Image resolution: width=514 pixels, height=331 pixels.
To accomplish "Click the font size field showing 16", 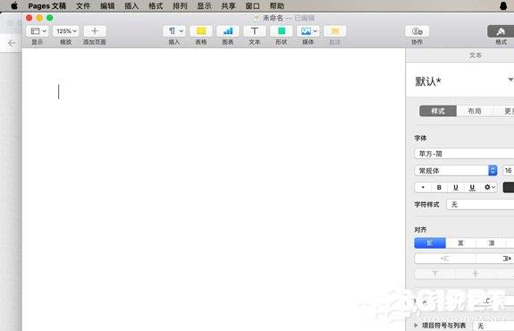I will (x=508, y=171).
